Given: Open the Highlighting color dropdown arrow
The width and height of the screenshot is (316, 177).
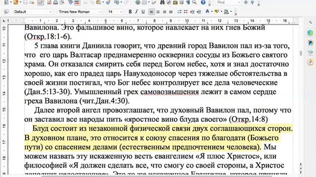Looking at the screenshot, I should [221, 11].
